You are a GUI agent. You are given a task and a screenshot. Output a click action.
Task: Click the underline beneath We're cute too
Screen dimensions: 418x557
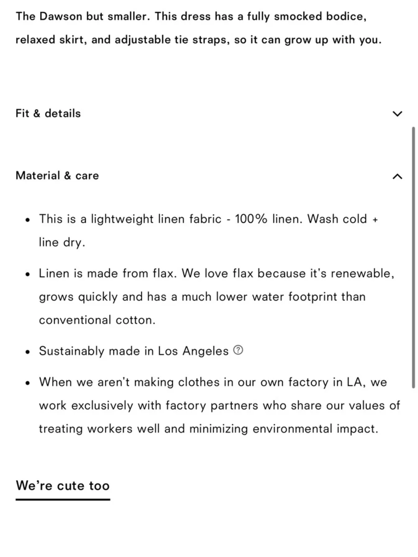point(63,499)
